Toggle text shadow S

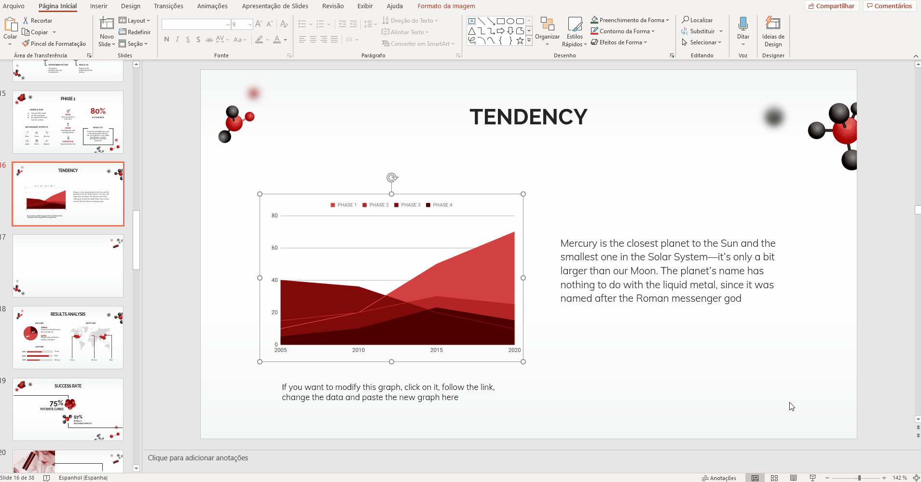click(198, 40)
